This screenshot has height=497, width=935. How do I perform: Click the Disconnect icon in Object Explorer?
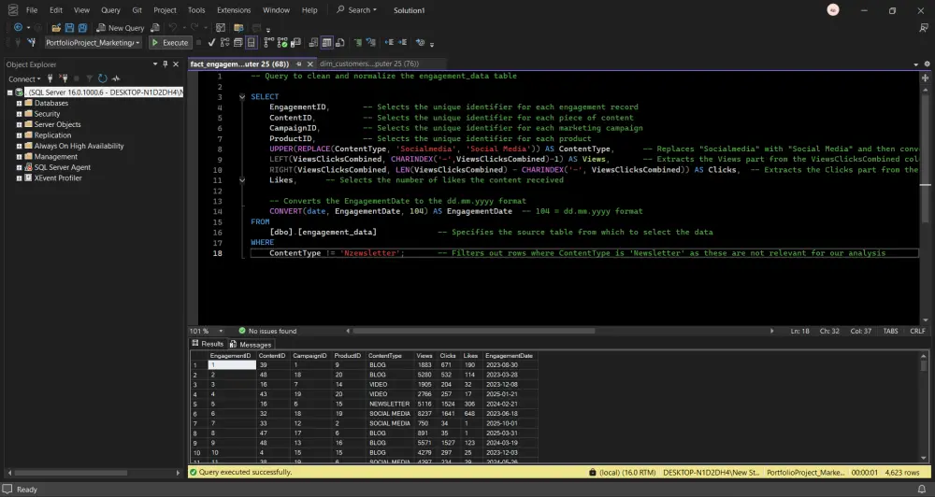(62, 79)
